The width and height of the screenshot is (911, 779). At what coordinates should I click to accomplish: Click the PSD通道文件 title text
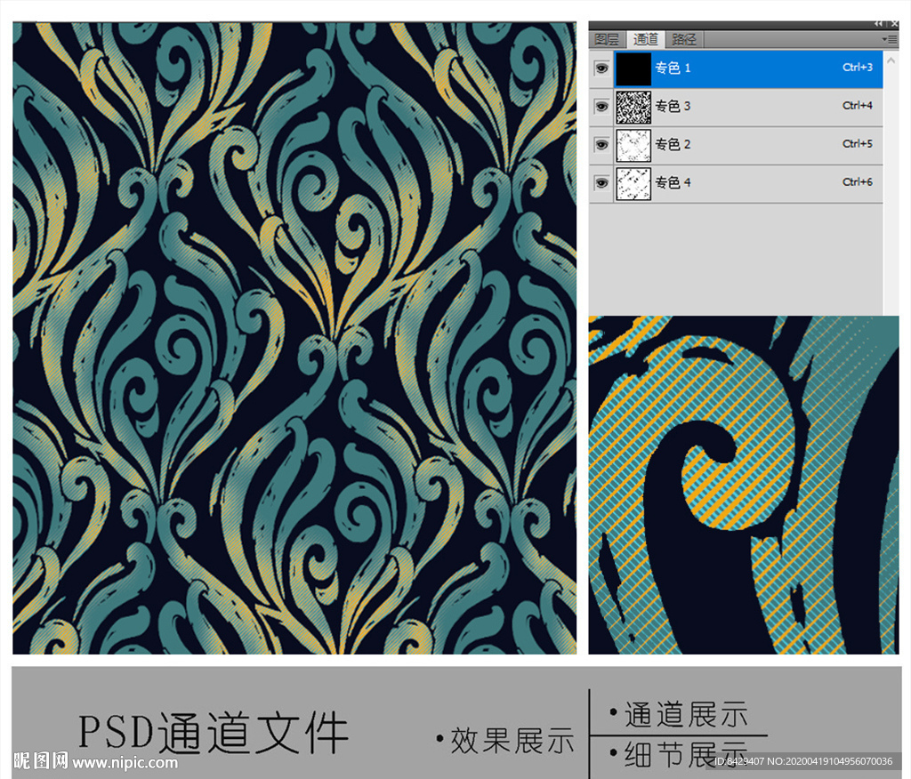[x=214, y=732]
